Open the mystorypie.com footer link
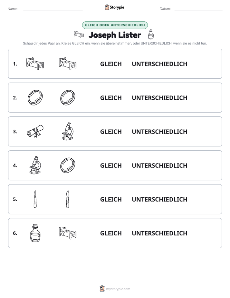Screen dimensions: 230x298 (115, 289)
